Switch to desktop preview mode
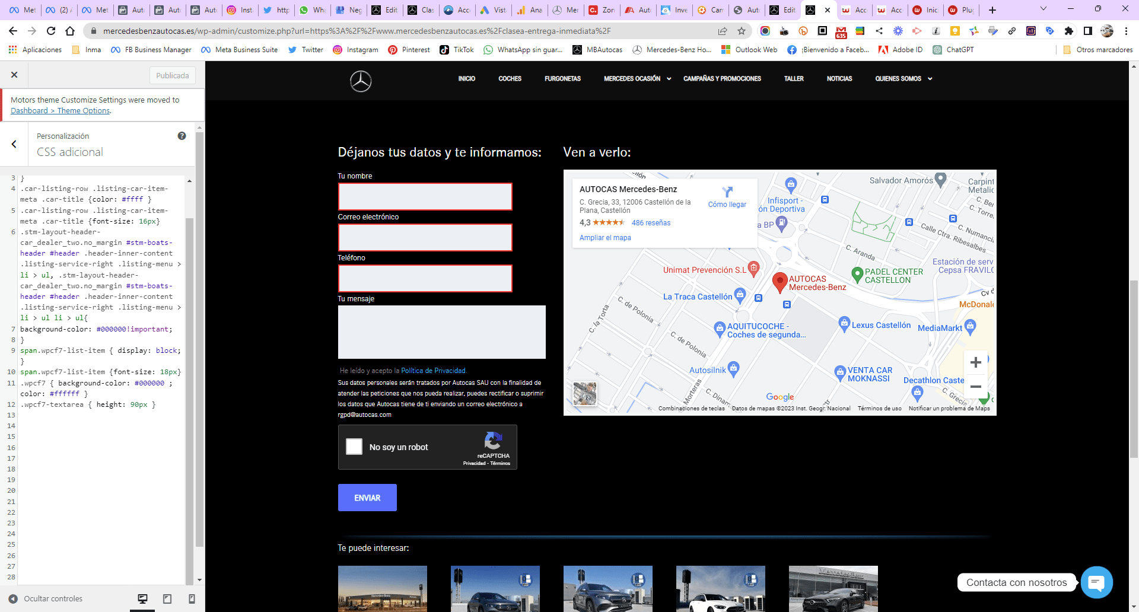This screenshot has height=612, width=1139. pyautogui.click(x=142, y=599)
